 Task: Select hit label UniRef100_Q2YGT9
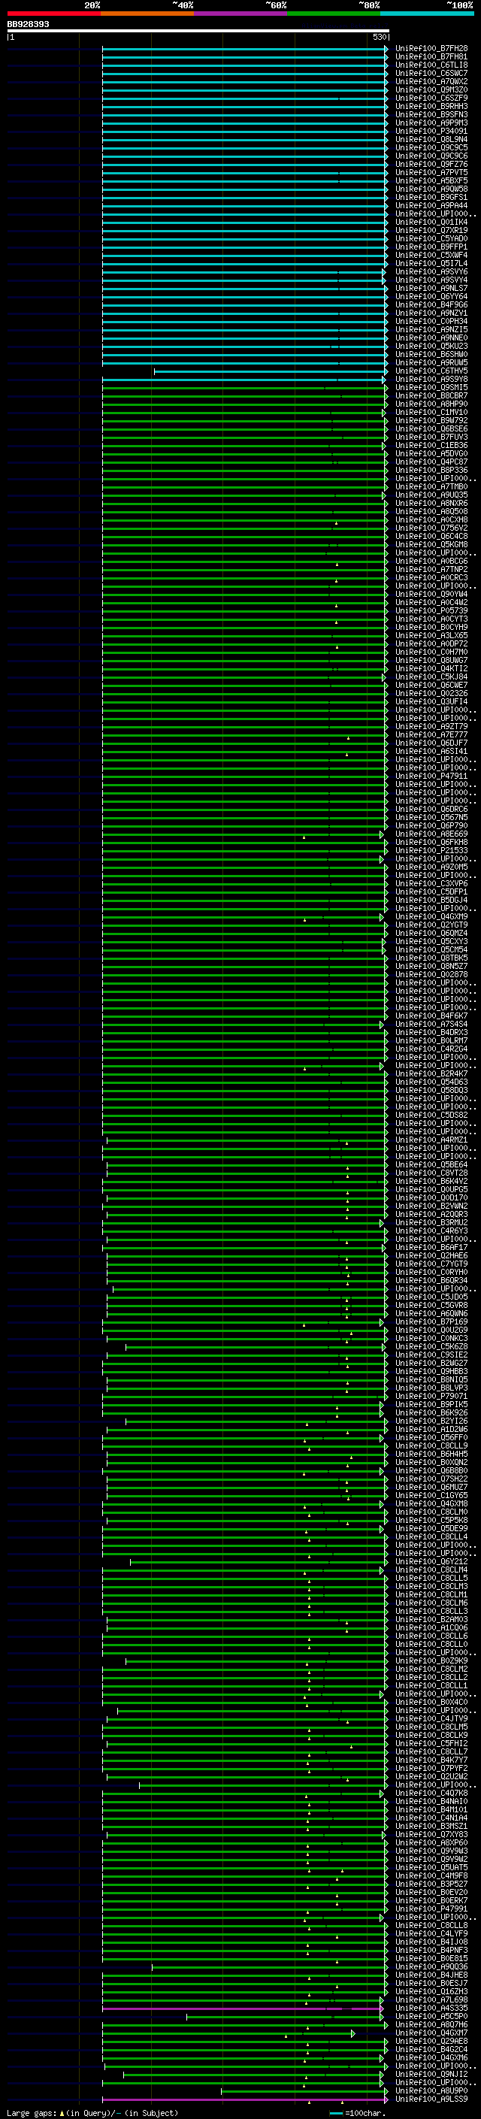pos(431,925)
